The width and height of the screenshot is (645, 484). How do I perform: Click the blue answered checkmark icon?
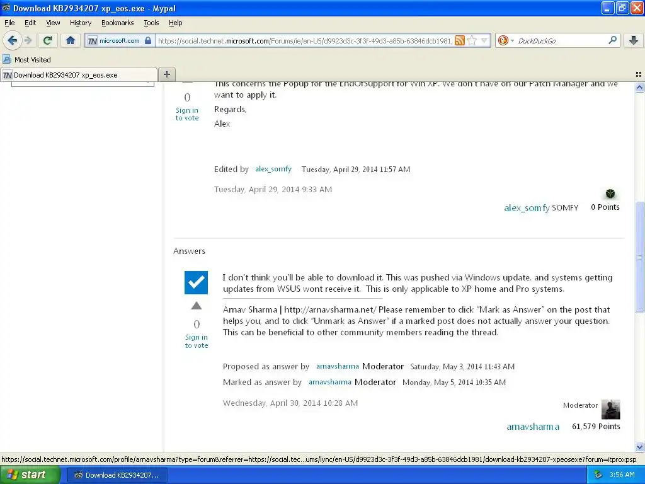[x=196, y=282]
